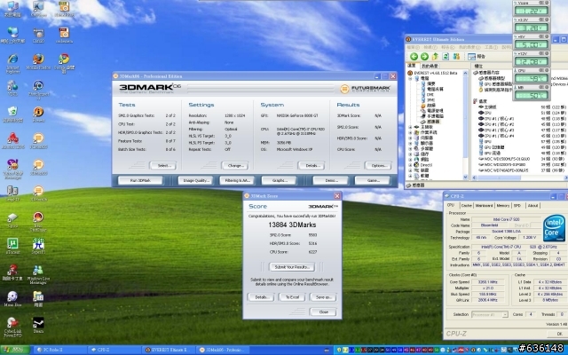Click the Refresh icon in EVEREST toolbar

(x=446, y=56)
